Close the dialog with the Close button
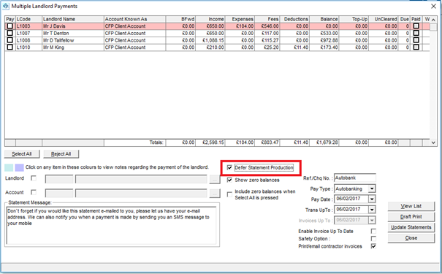Image resolution: width=442 pixels, height=274 pixels. pyautogui.click(x=411, y=238)
